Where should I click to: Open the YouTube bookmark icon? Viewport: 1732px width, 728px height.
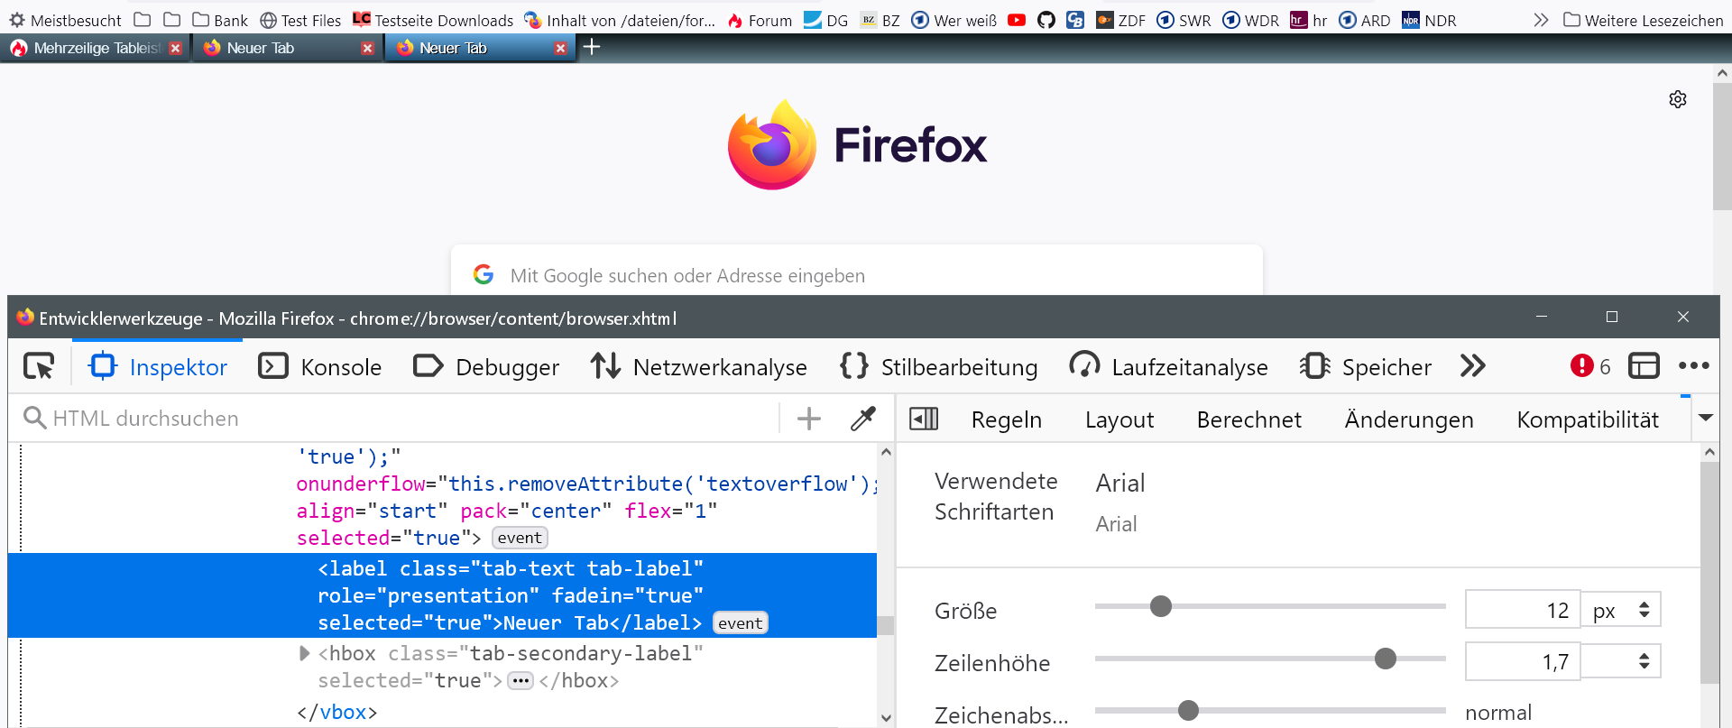coord(1017,20)
